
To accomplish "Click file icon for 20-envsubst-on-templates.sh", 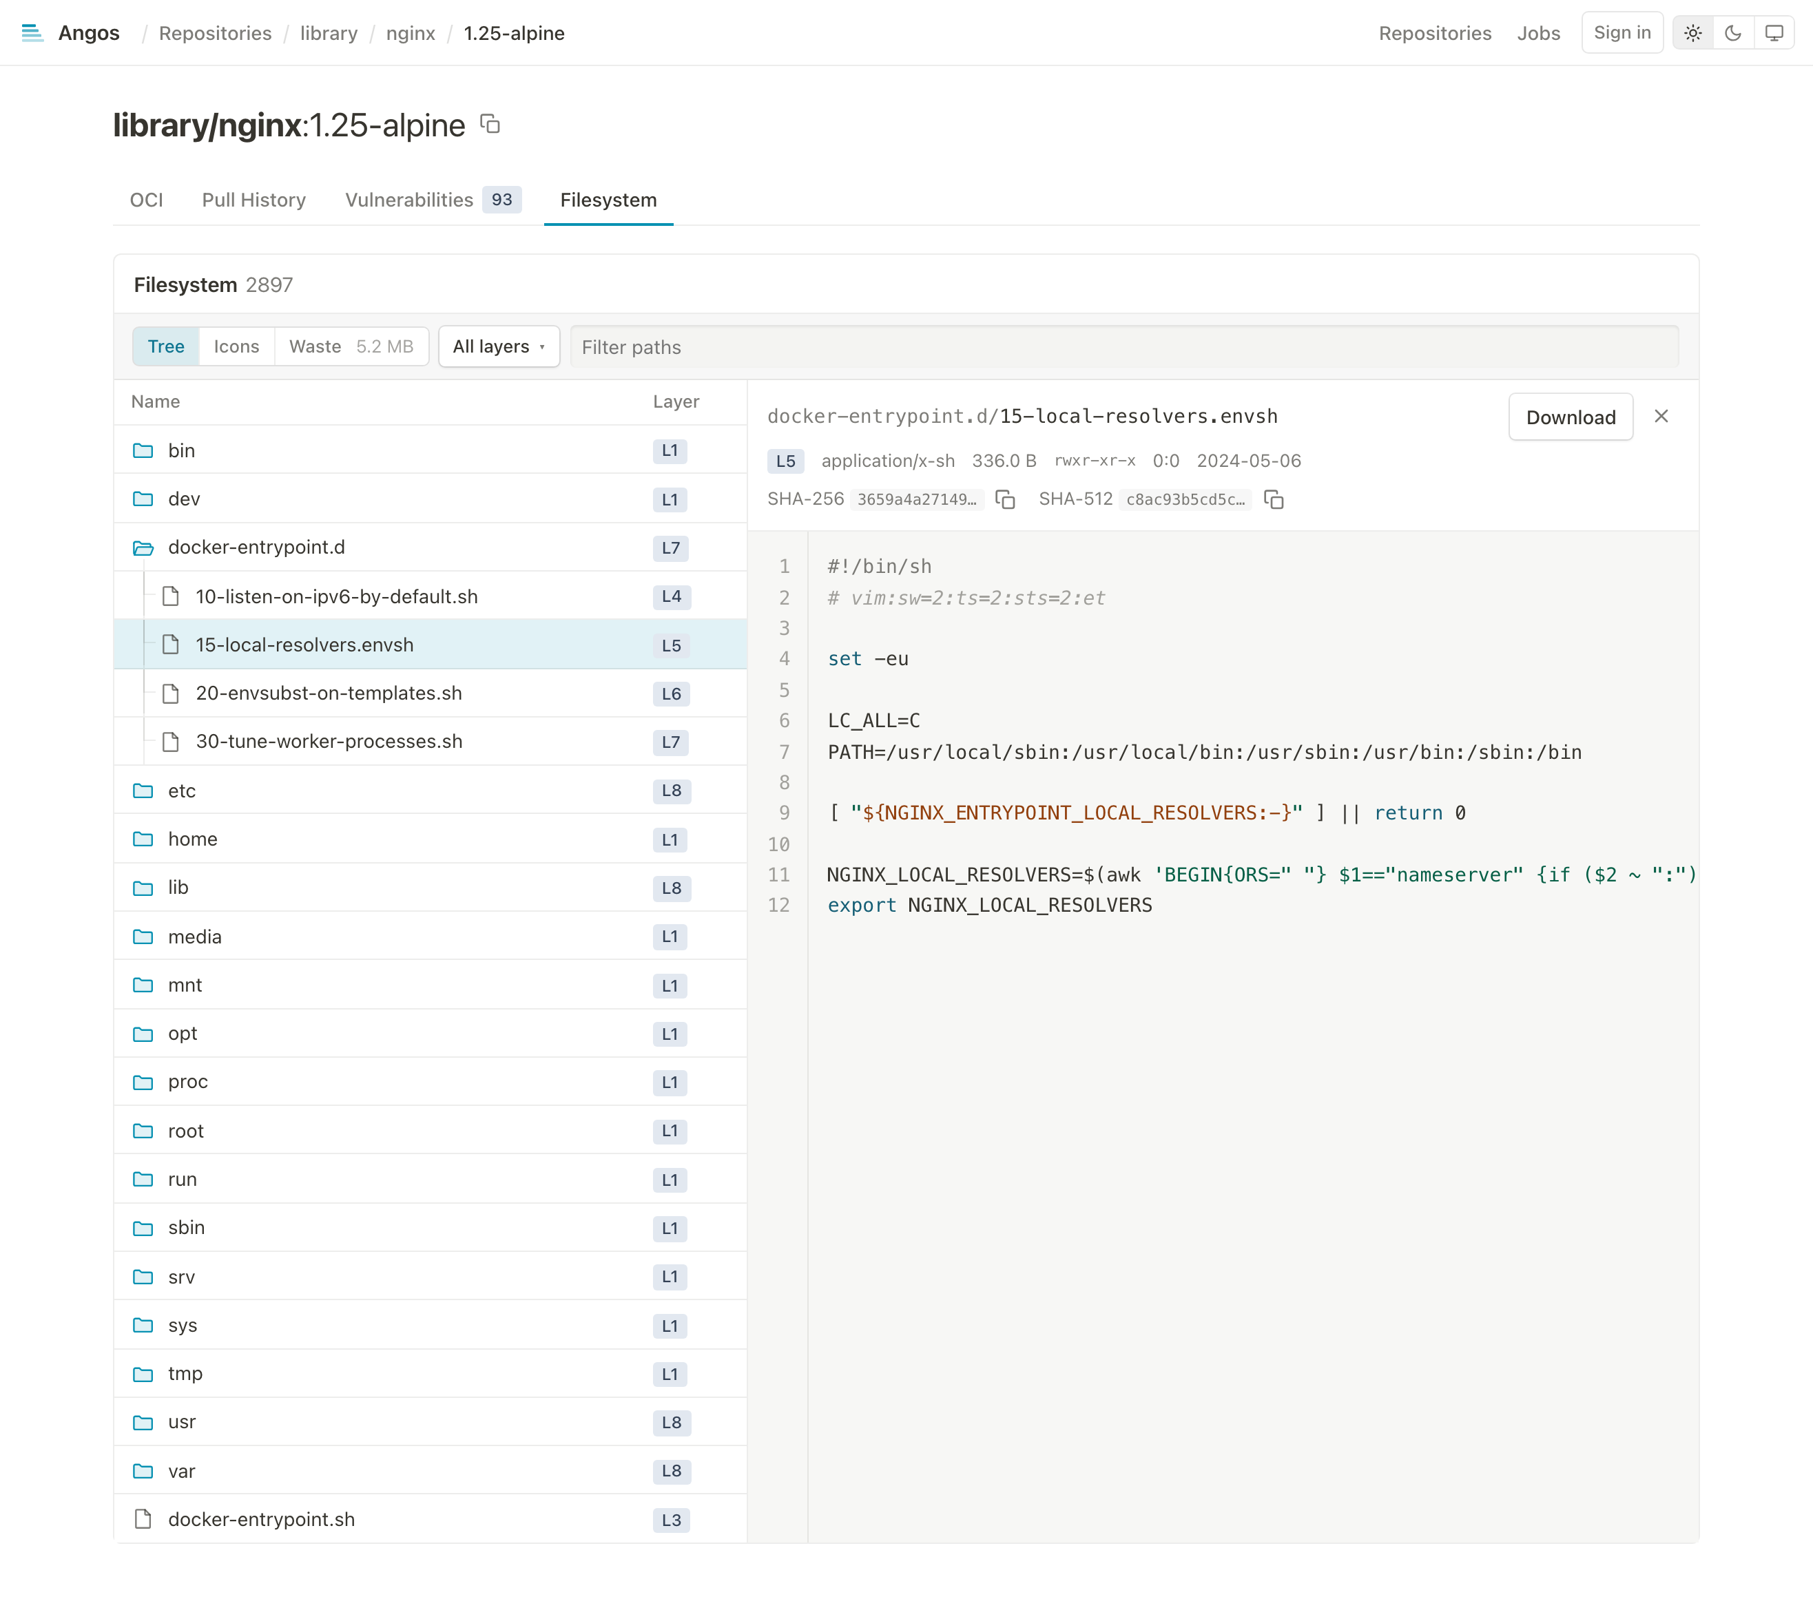I will [170, 693].
